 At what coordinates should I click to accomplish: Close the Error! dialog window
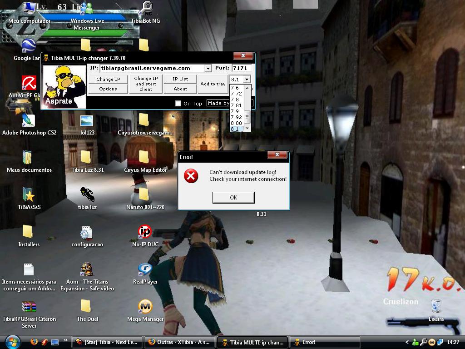tap(277, 155)
